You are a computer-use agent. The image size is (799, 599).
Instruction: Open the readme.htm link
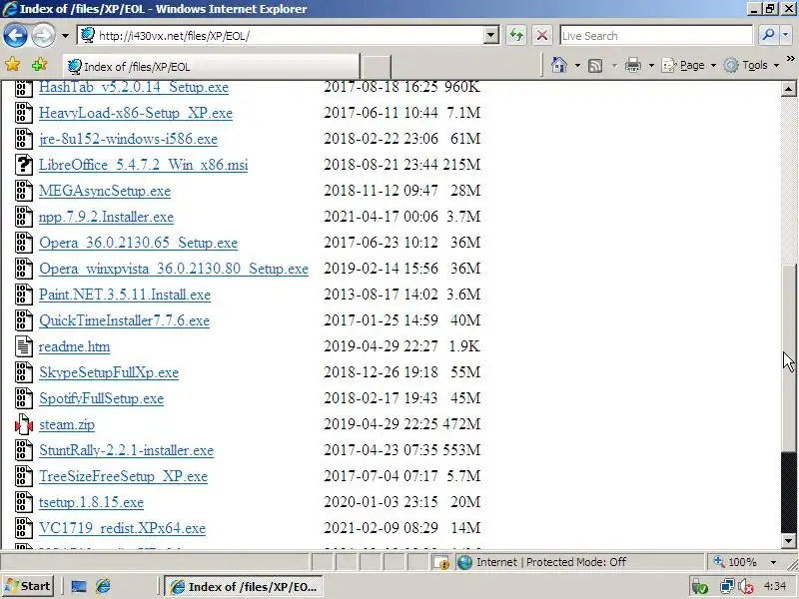tap(74, 346)
